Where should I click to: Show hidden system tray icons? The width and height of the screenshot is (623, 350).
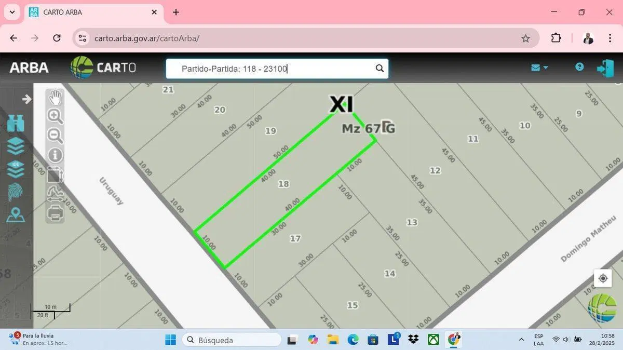(x=521, y=340)
